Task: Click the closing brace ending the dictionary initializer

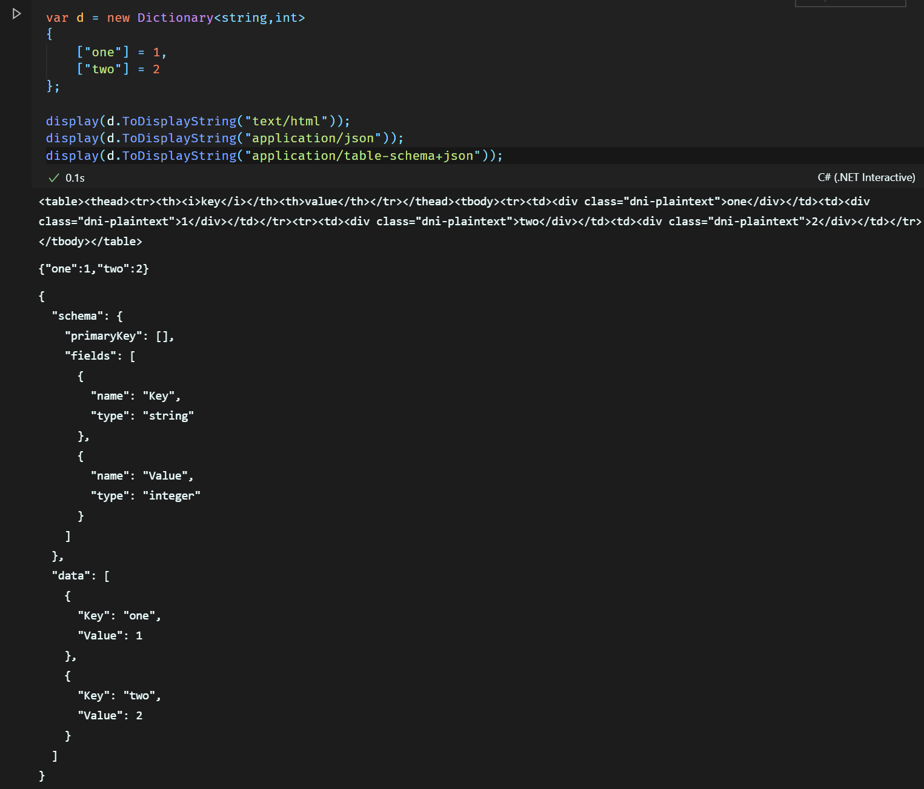Action: pyautogui.click(x=50, y=87)
